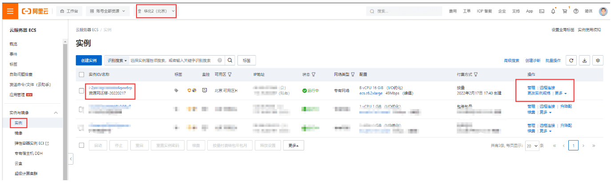The height and width of the screenshot is (186, 611).
Task: Go to 概览 in sidebar
Action: coord(13,44)
